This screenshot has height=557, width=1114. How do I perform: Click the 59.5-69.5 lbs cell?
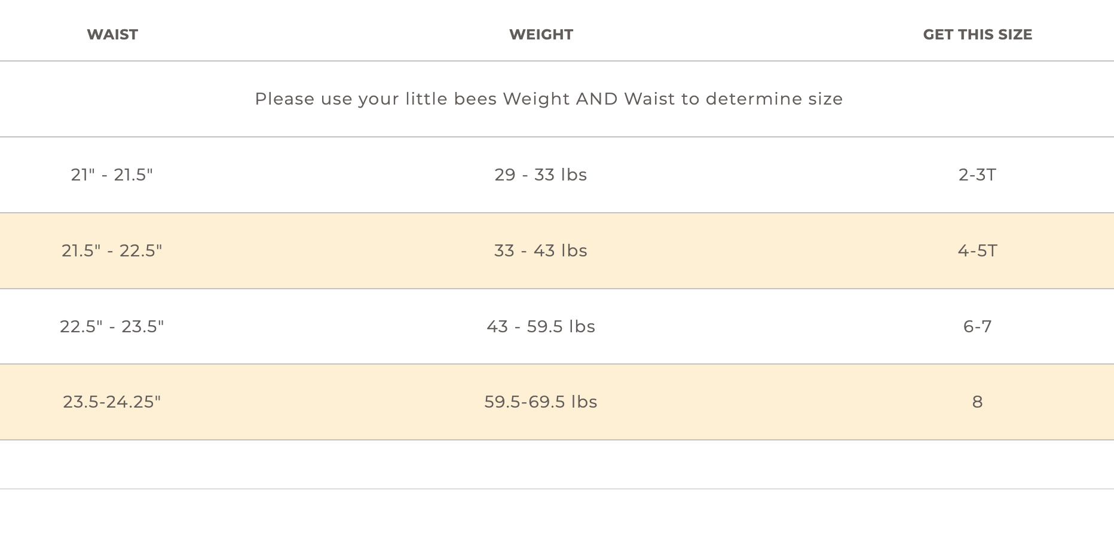click(541, 402)
